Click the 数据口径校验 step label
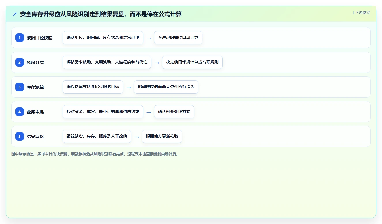 [x=39, y=38]
